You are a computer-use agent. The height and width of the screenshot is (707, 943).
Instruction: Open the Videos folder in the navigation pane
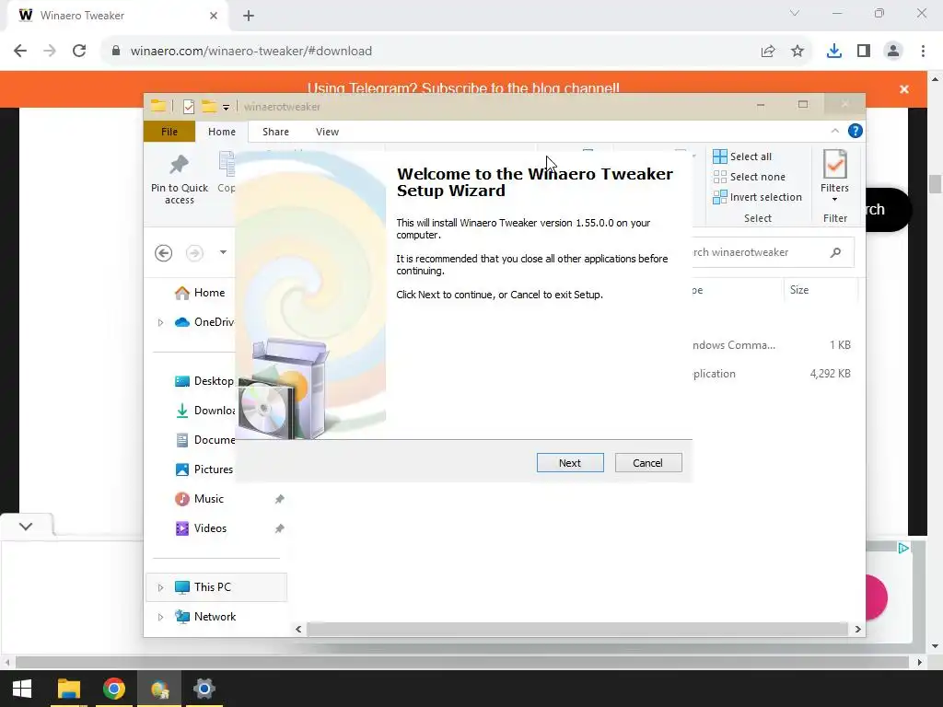click(x=200, y=528)
